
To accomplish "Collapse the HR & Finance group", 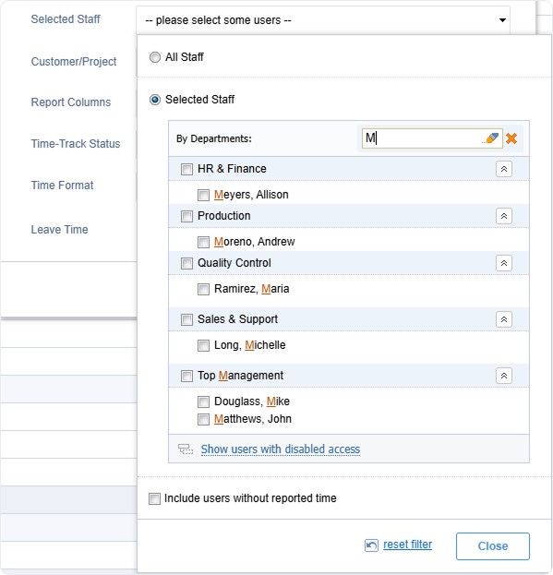I will tap(504, 169).
